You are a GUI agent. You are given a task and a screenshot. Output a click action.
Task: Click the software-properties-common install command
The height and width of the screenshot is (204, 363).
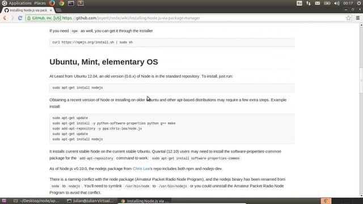pyautogui.click(x=196, y=159)
